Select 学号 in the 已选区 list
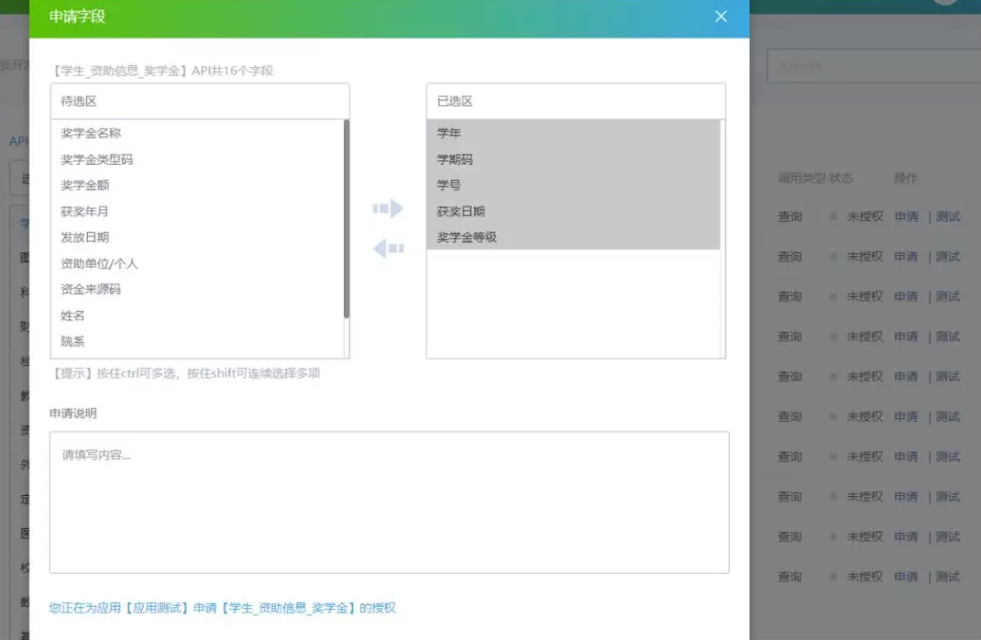 point(573,185)
